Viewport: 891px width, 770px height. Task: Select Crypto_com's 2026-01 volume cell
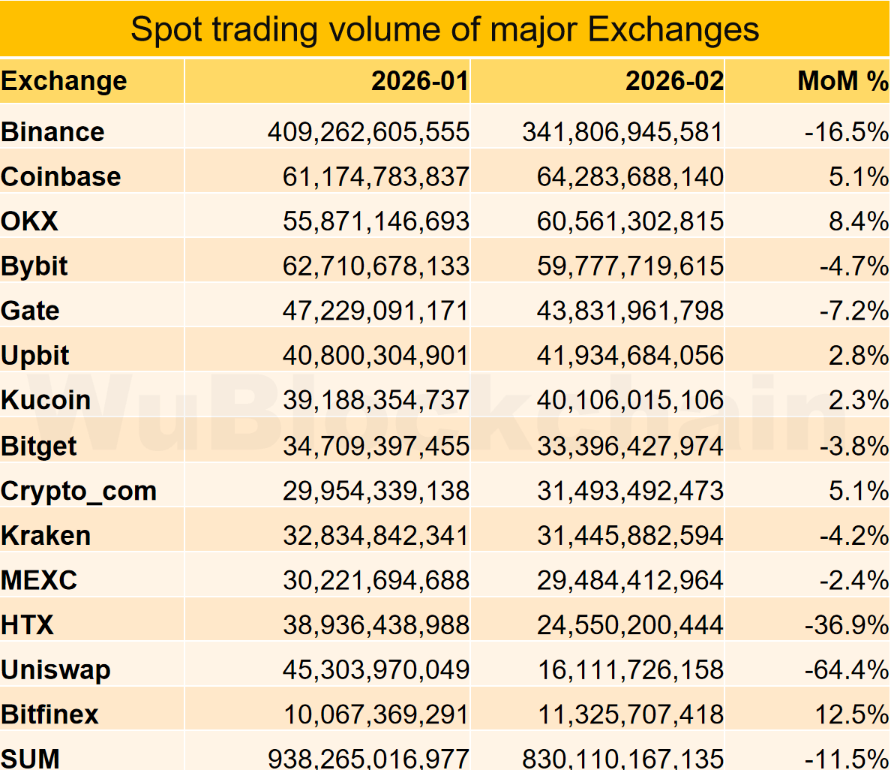coord(376,491)
